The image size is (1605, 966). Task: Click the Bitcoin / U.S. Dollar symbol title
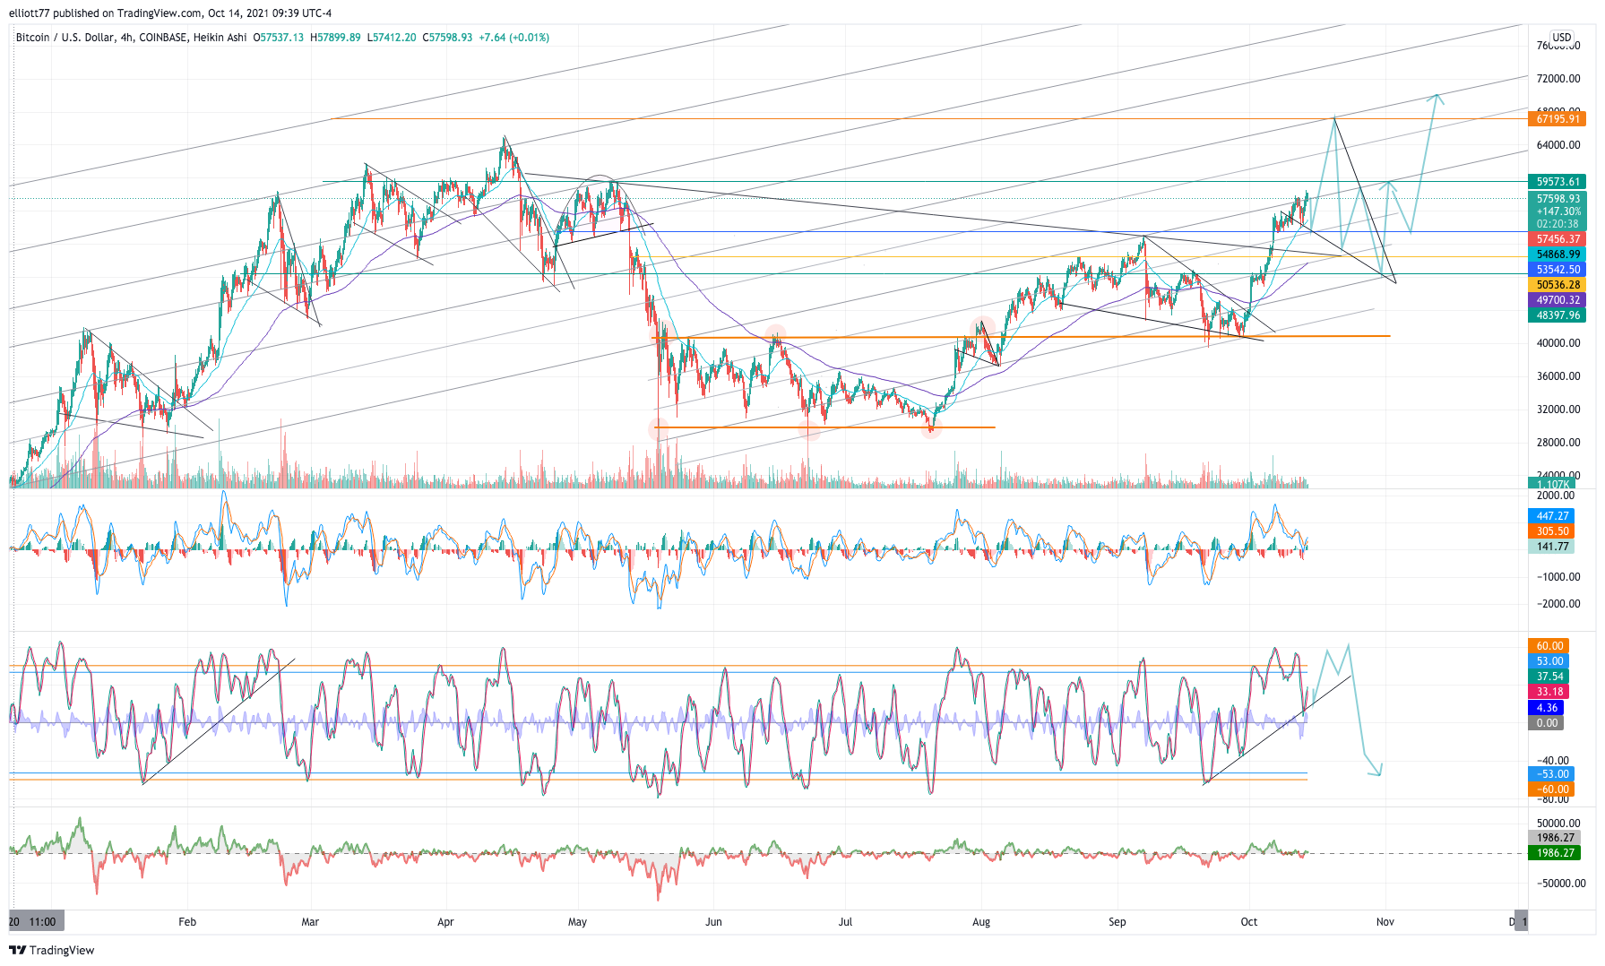point(65,38)
